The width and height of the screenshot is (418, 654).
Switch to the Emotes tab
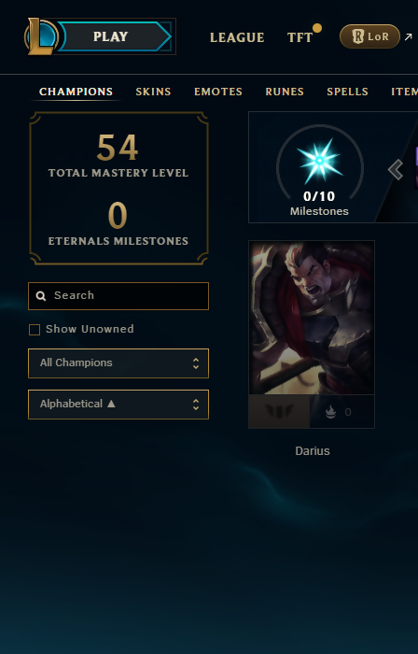point(218,92)
